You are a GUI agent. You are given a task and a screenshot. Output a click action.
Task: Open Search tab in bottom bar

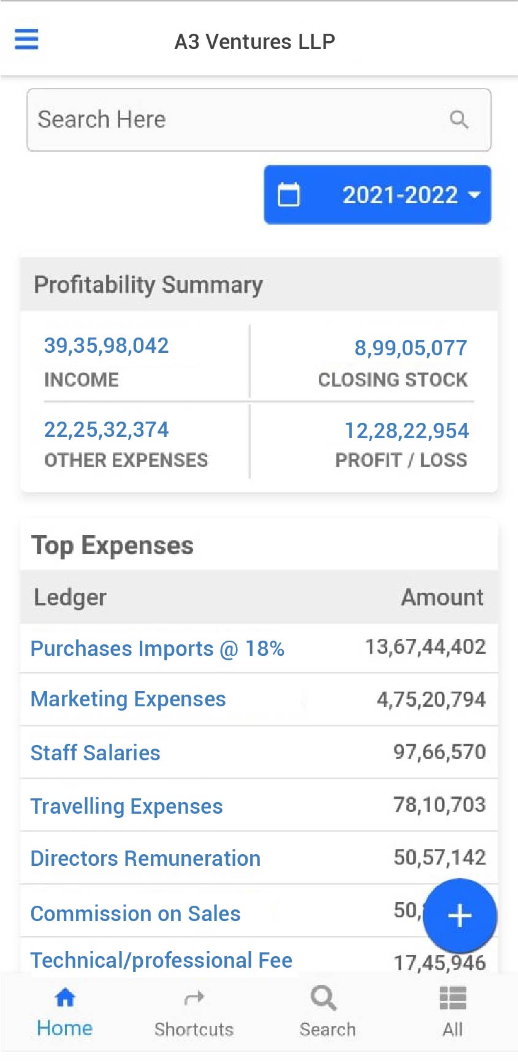327,1013
